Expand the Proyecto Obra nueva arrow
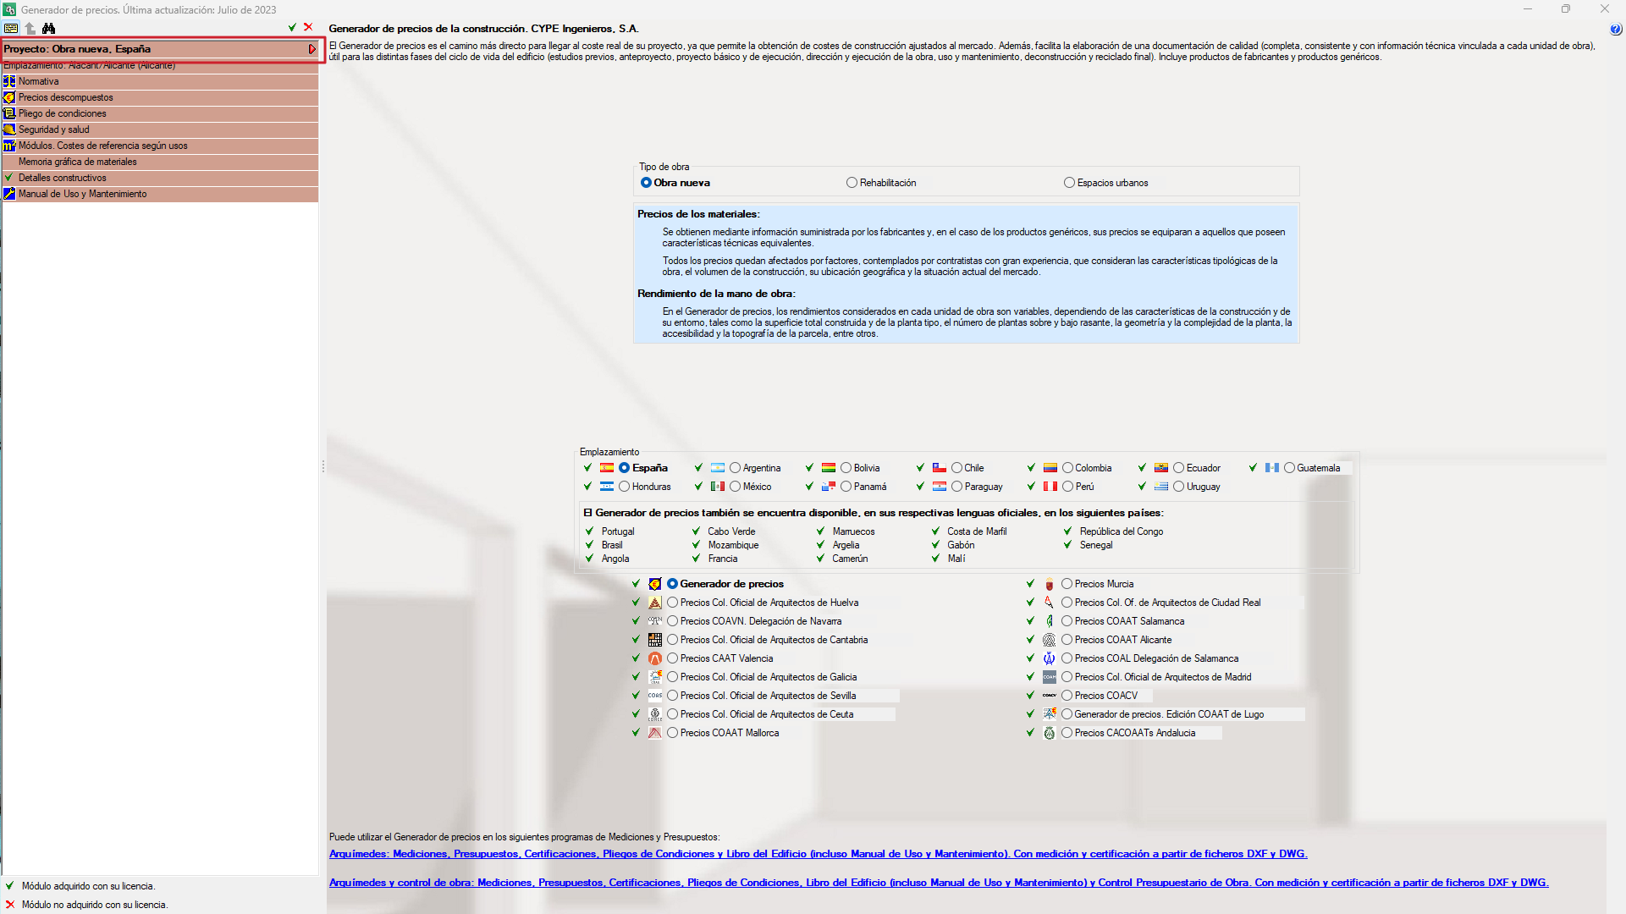This screenshot has width=1626, height=914. point(311,49)
